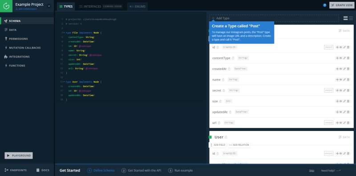Screen dimensions: 356x176
Task: Toggle visibility eye on secret row
Action: [340, 90]
